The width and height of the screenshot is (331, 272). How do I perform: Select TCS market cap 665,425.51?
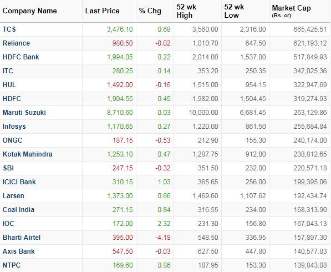coord(310,29)
